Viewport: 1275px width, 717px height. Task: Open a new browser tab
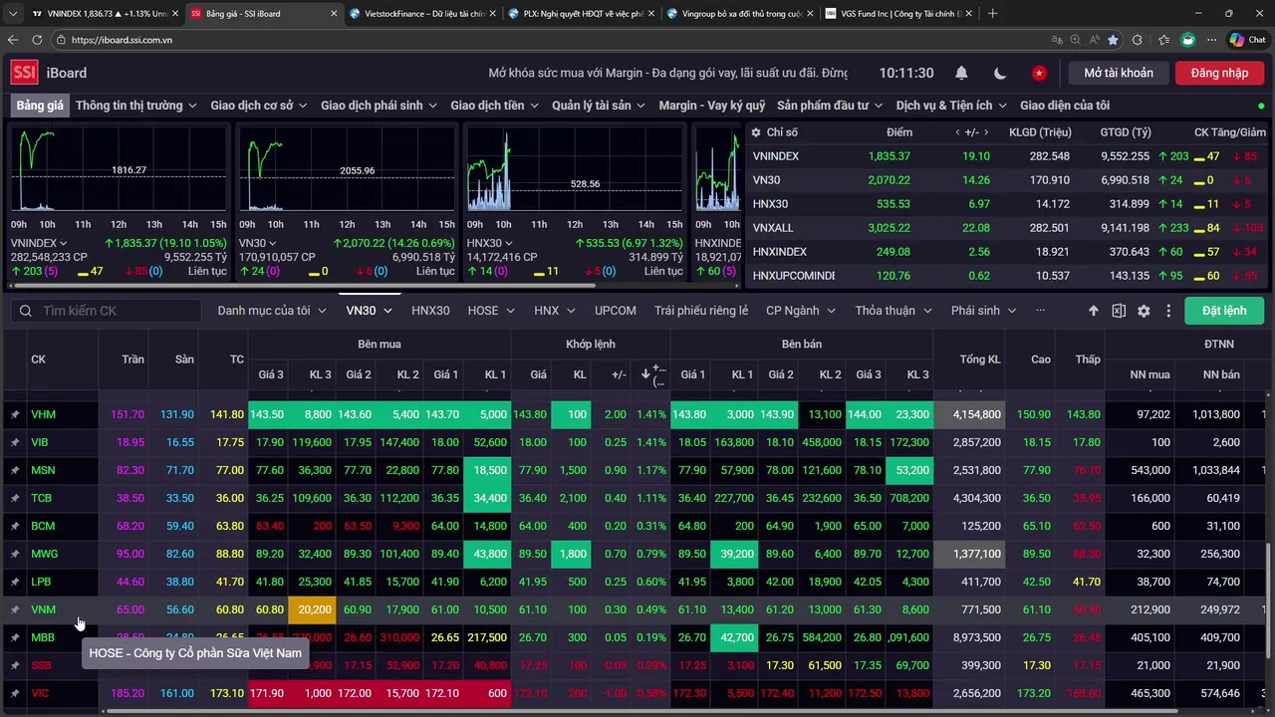click(992, 13)
